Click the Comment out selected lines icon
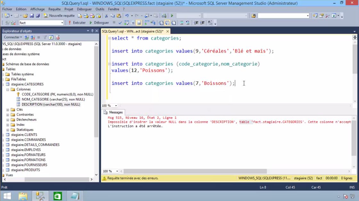359x201 pixels. point(182,23)
